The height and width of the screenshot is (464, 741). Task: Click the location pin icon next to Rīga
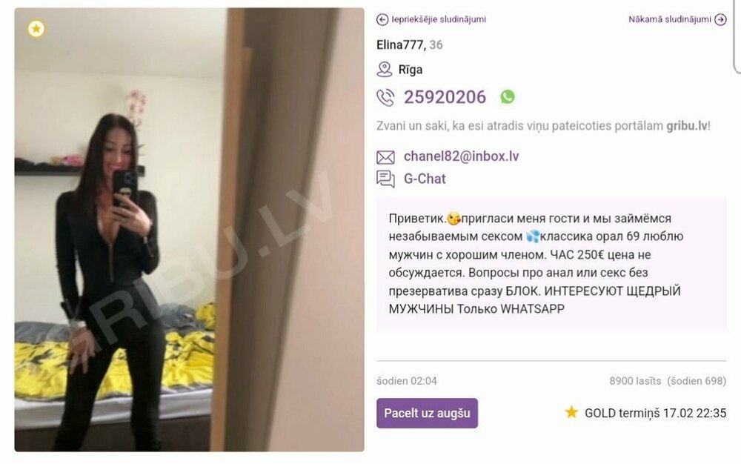tap(384, 70)
